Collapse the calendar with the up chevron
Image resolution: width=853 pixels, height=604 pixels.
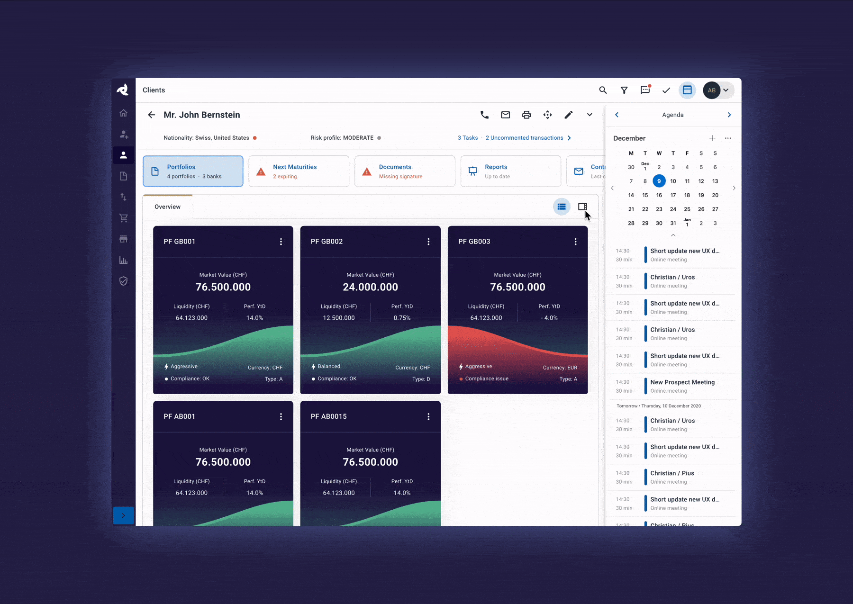click(673, 235)
